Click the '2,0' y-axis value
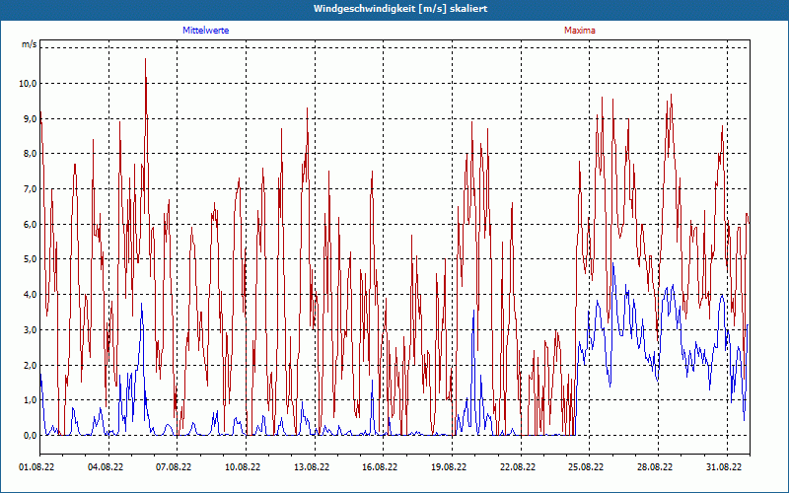The width and height of the screenshot is (789, 493). point(30,365)
